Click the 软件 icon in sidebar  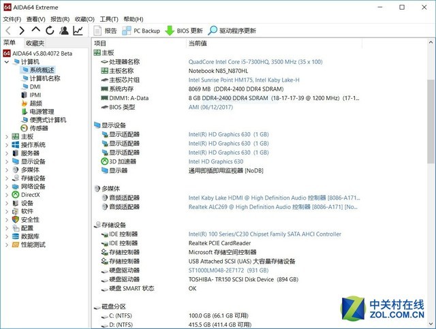pos(16,211)
